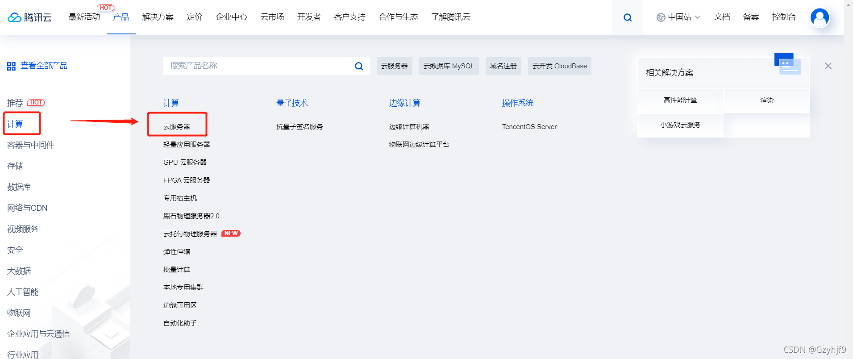This screenshot has width=853, height=359.
Task: Open 专用宿主机 product
Action: (x=180, y=198)
